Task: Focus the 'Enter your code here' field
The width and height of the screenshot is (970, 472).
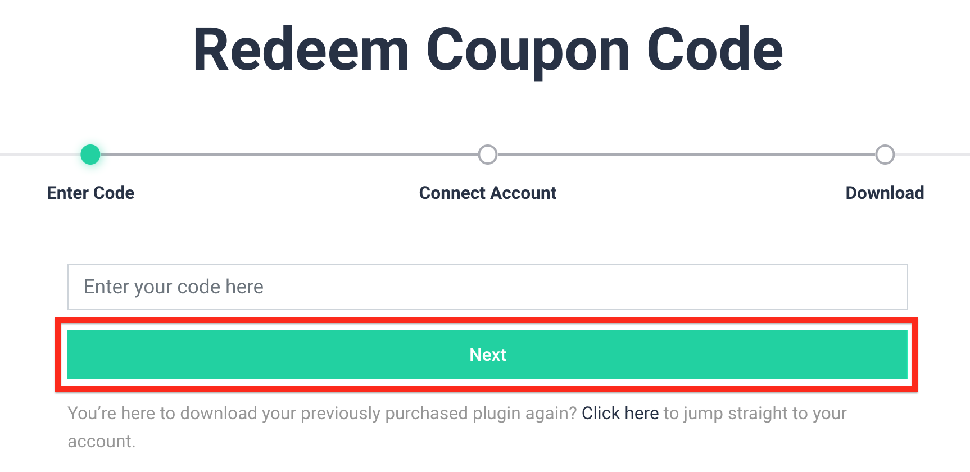Action: click(487, 287)
